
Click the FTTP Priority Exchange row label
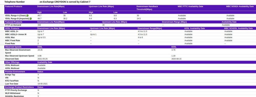(x=16, y=90)
